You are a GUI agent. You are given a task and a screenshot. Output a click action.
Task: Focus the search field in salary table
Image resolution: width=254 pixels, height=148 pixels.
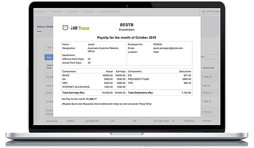pos(213,57)
